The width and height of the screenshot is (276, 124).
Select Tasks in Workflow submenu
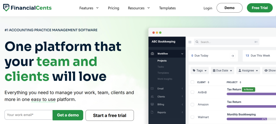point(161,67)
